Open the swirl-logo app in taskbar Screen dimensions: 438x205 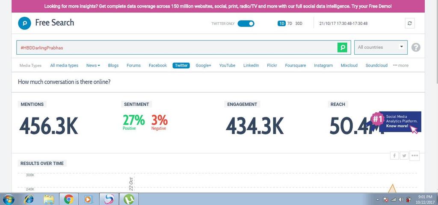tap(109, 199)
